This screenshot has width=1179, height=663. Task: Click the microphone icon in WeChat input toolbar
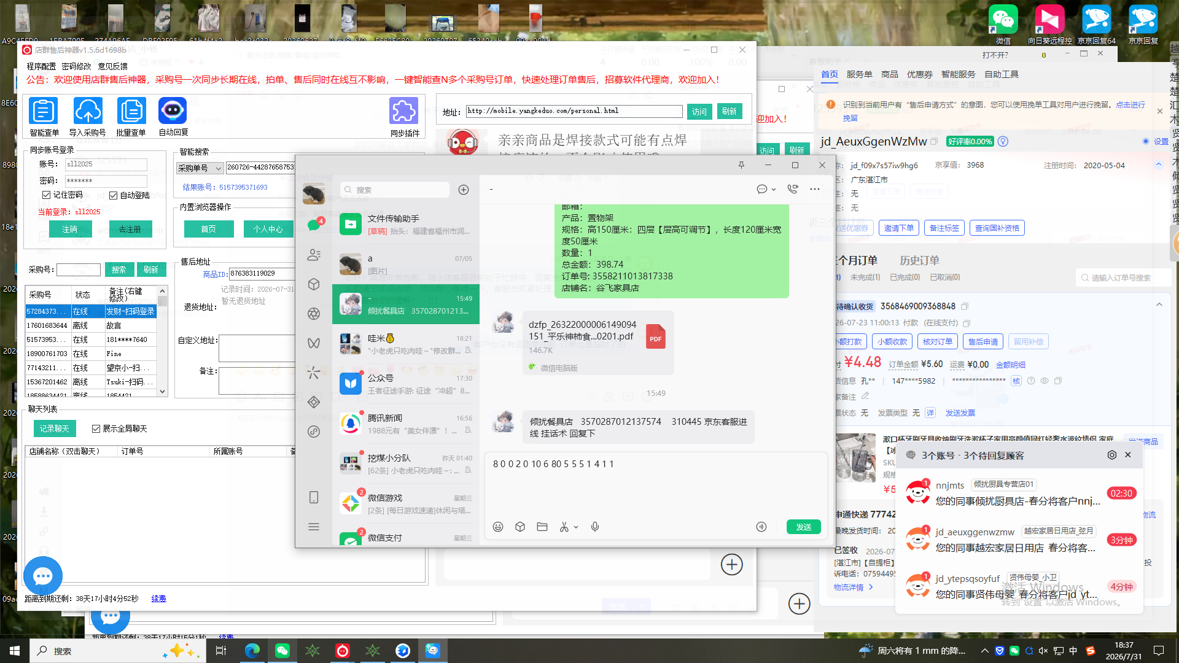point(595,527)
